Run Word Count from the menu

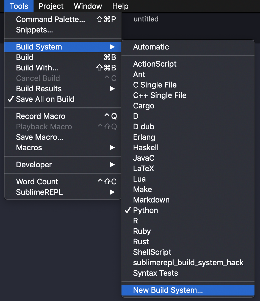click(x=37, y=182)
